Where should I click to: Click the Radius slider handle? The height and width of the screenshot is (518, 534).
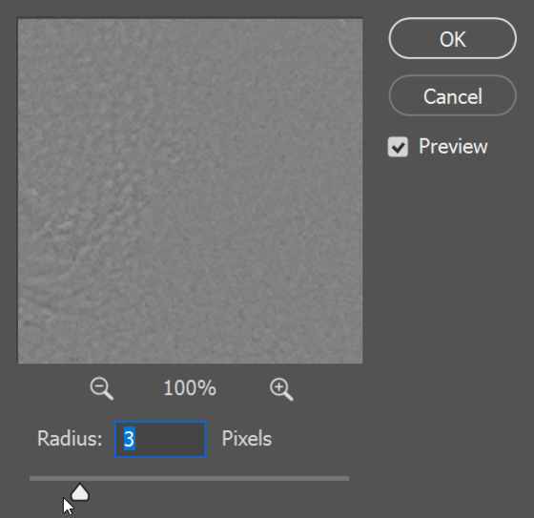[80, 491]
